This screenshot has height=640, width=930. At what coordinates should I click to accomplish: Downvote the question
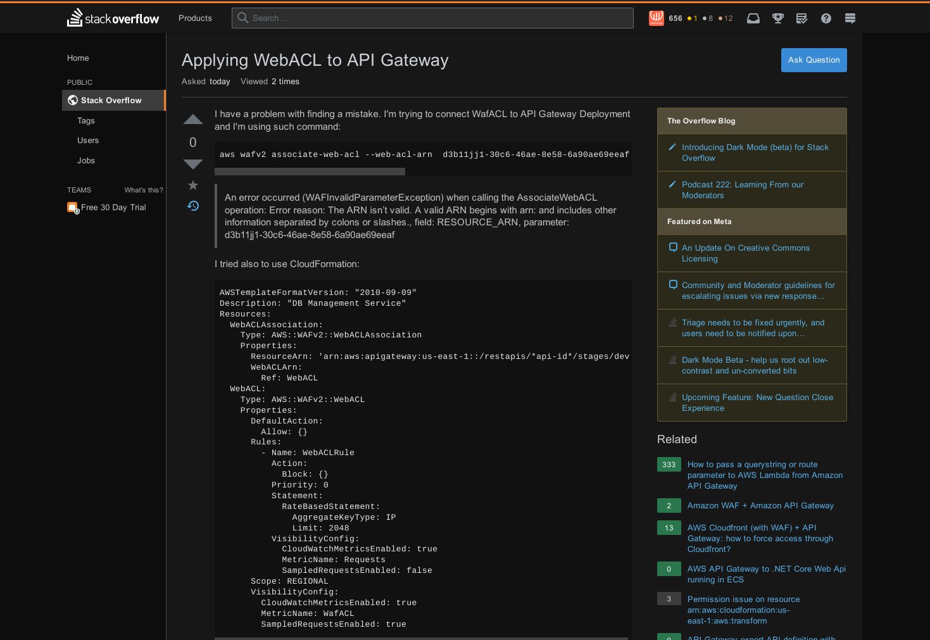coord(192,164)
